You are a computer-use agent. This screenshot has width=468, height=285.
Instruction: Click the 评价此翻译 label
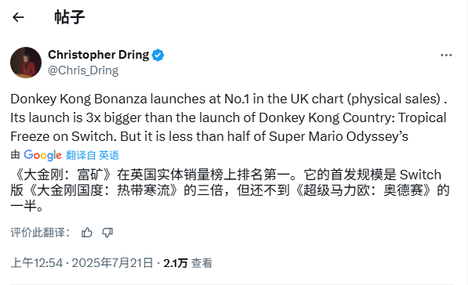40,233
